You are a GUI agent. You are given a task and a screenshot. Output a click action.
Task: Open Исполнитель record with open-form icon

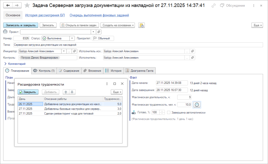pyautogui.click(x=193, y=58)
